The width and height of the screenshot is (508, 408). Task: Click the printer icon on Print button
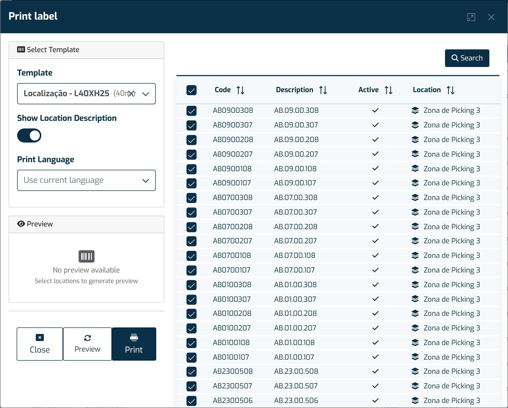coord(134,337)
